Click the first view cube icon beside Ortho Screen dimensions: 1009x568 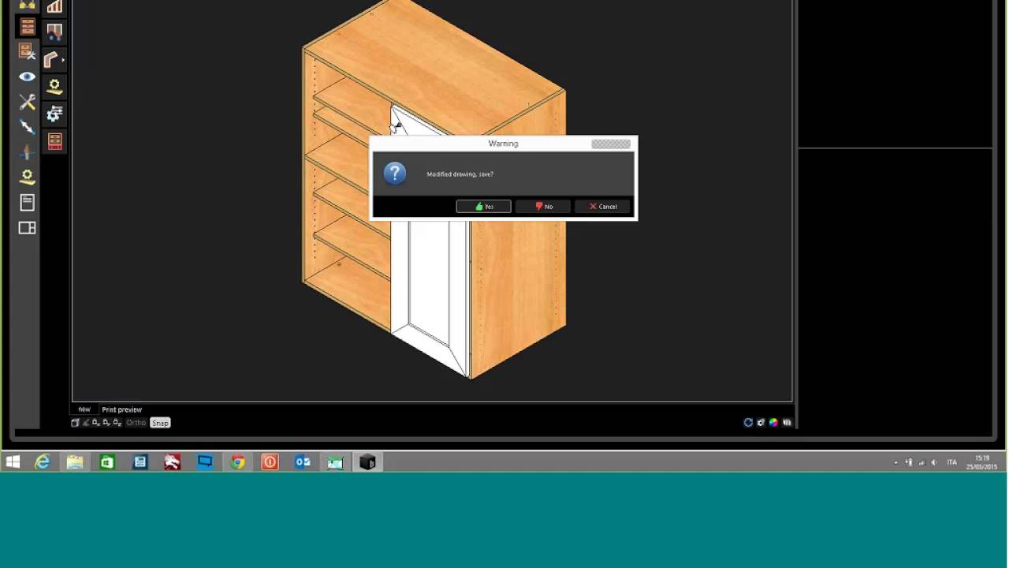coord(76,423)
